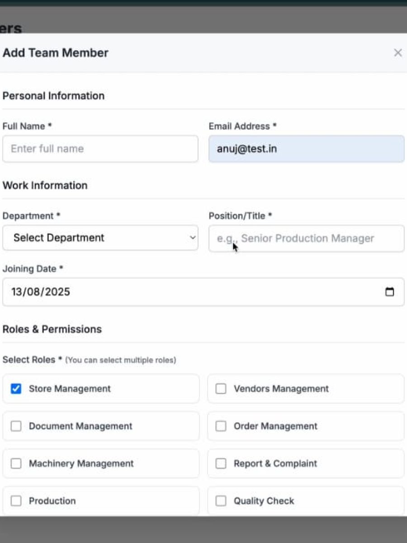Focus the Position/Title text box
407x543 pixels.
point(306,238)
